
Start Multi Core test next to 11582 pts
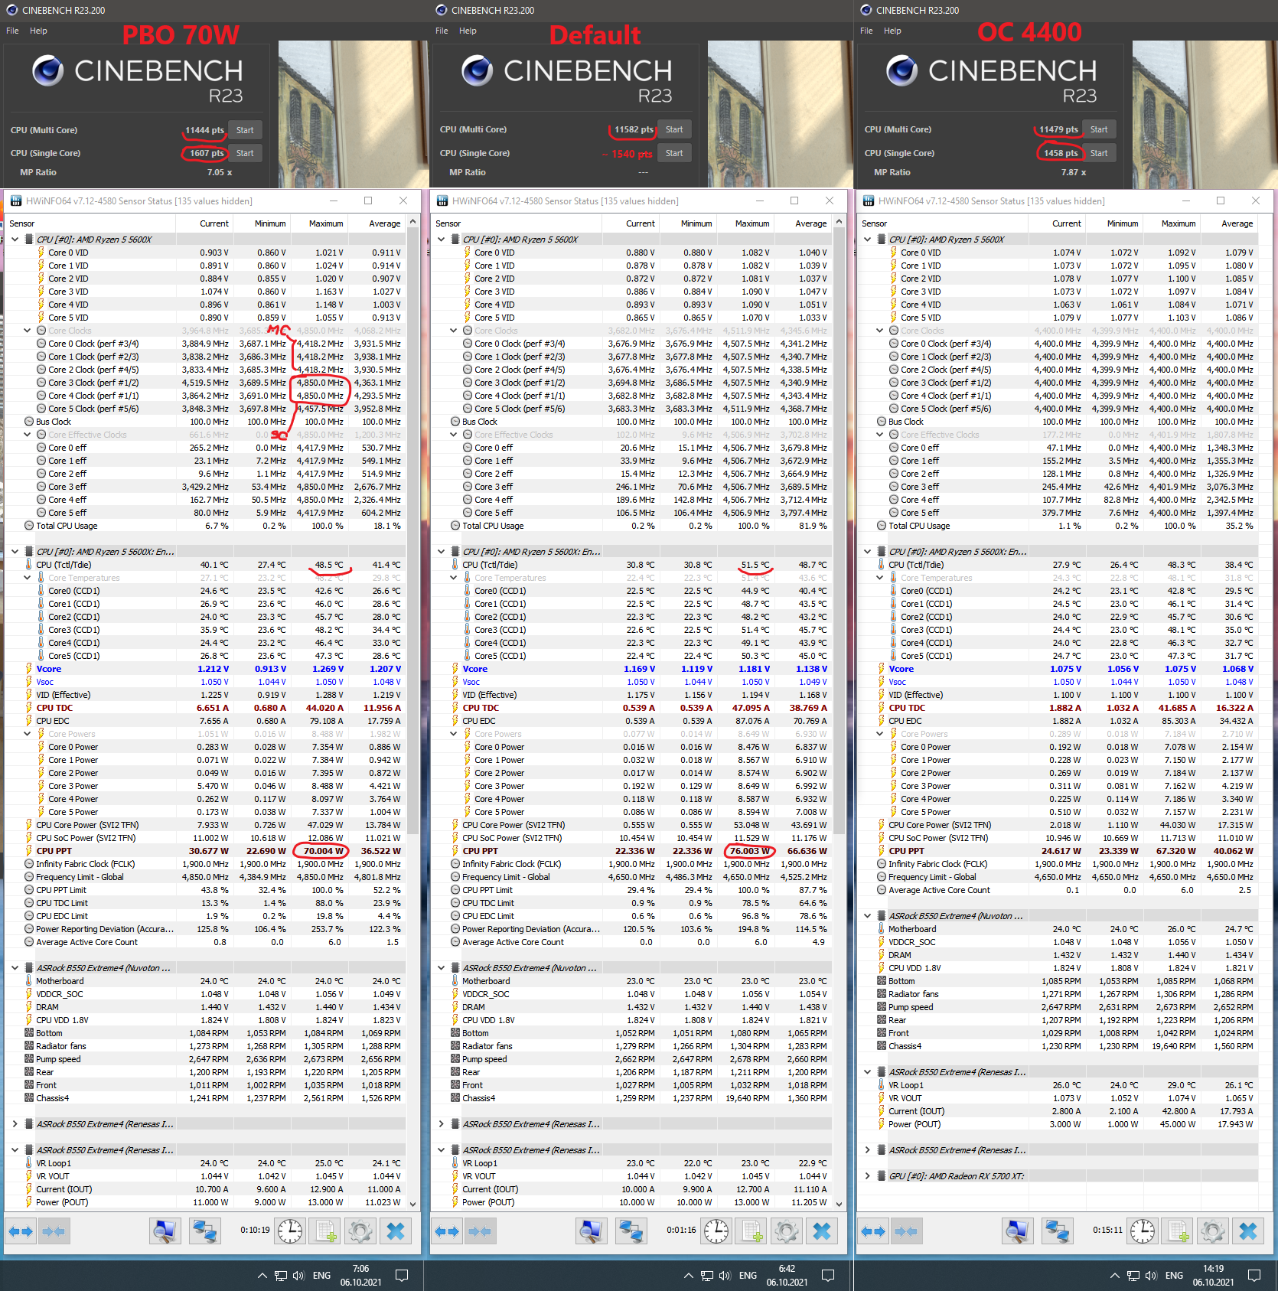[674, 129]
